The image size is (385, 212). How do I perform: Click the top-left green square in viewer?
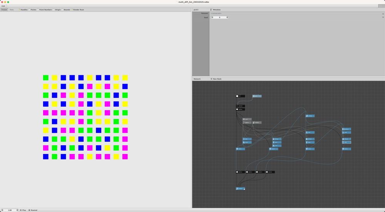[x=46, y=78]
